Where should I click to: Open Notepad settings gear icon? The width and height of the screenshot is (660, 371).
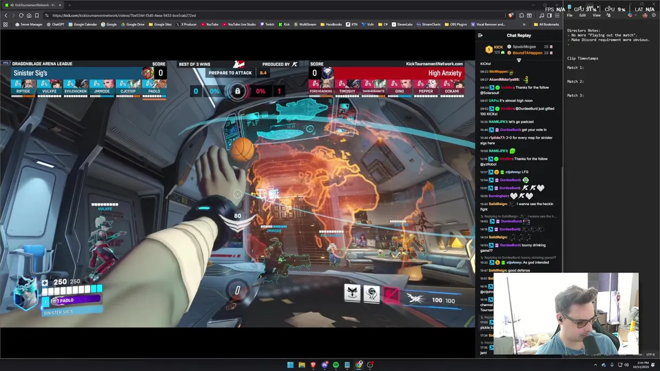pos(654,15)
